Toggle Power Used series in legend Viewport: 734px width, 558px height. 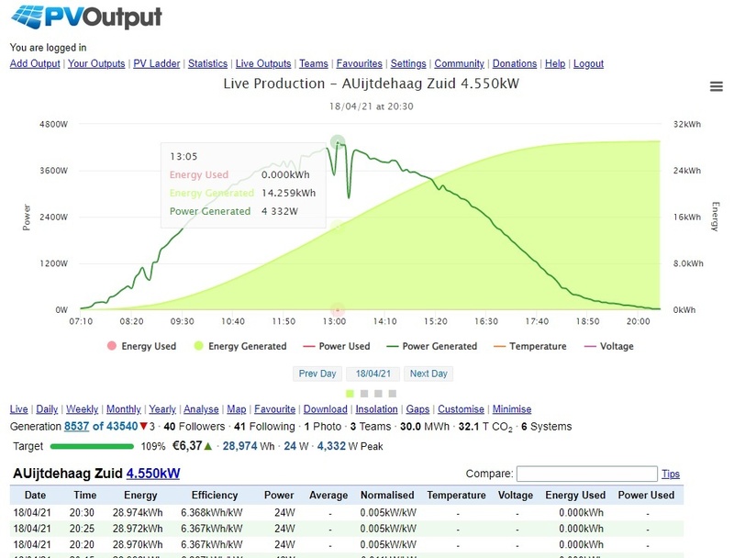(337, 346)
